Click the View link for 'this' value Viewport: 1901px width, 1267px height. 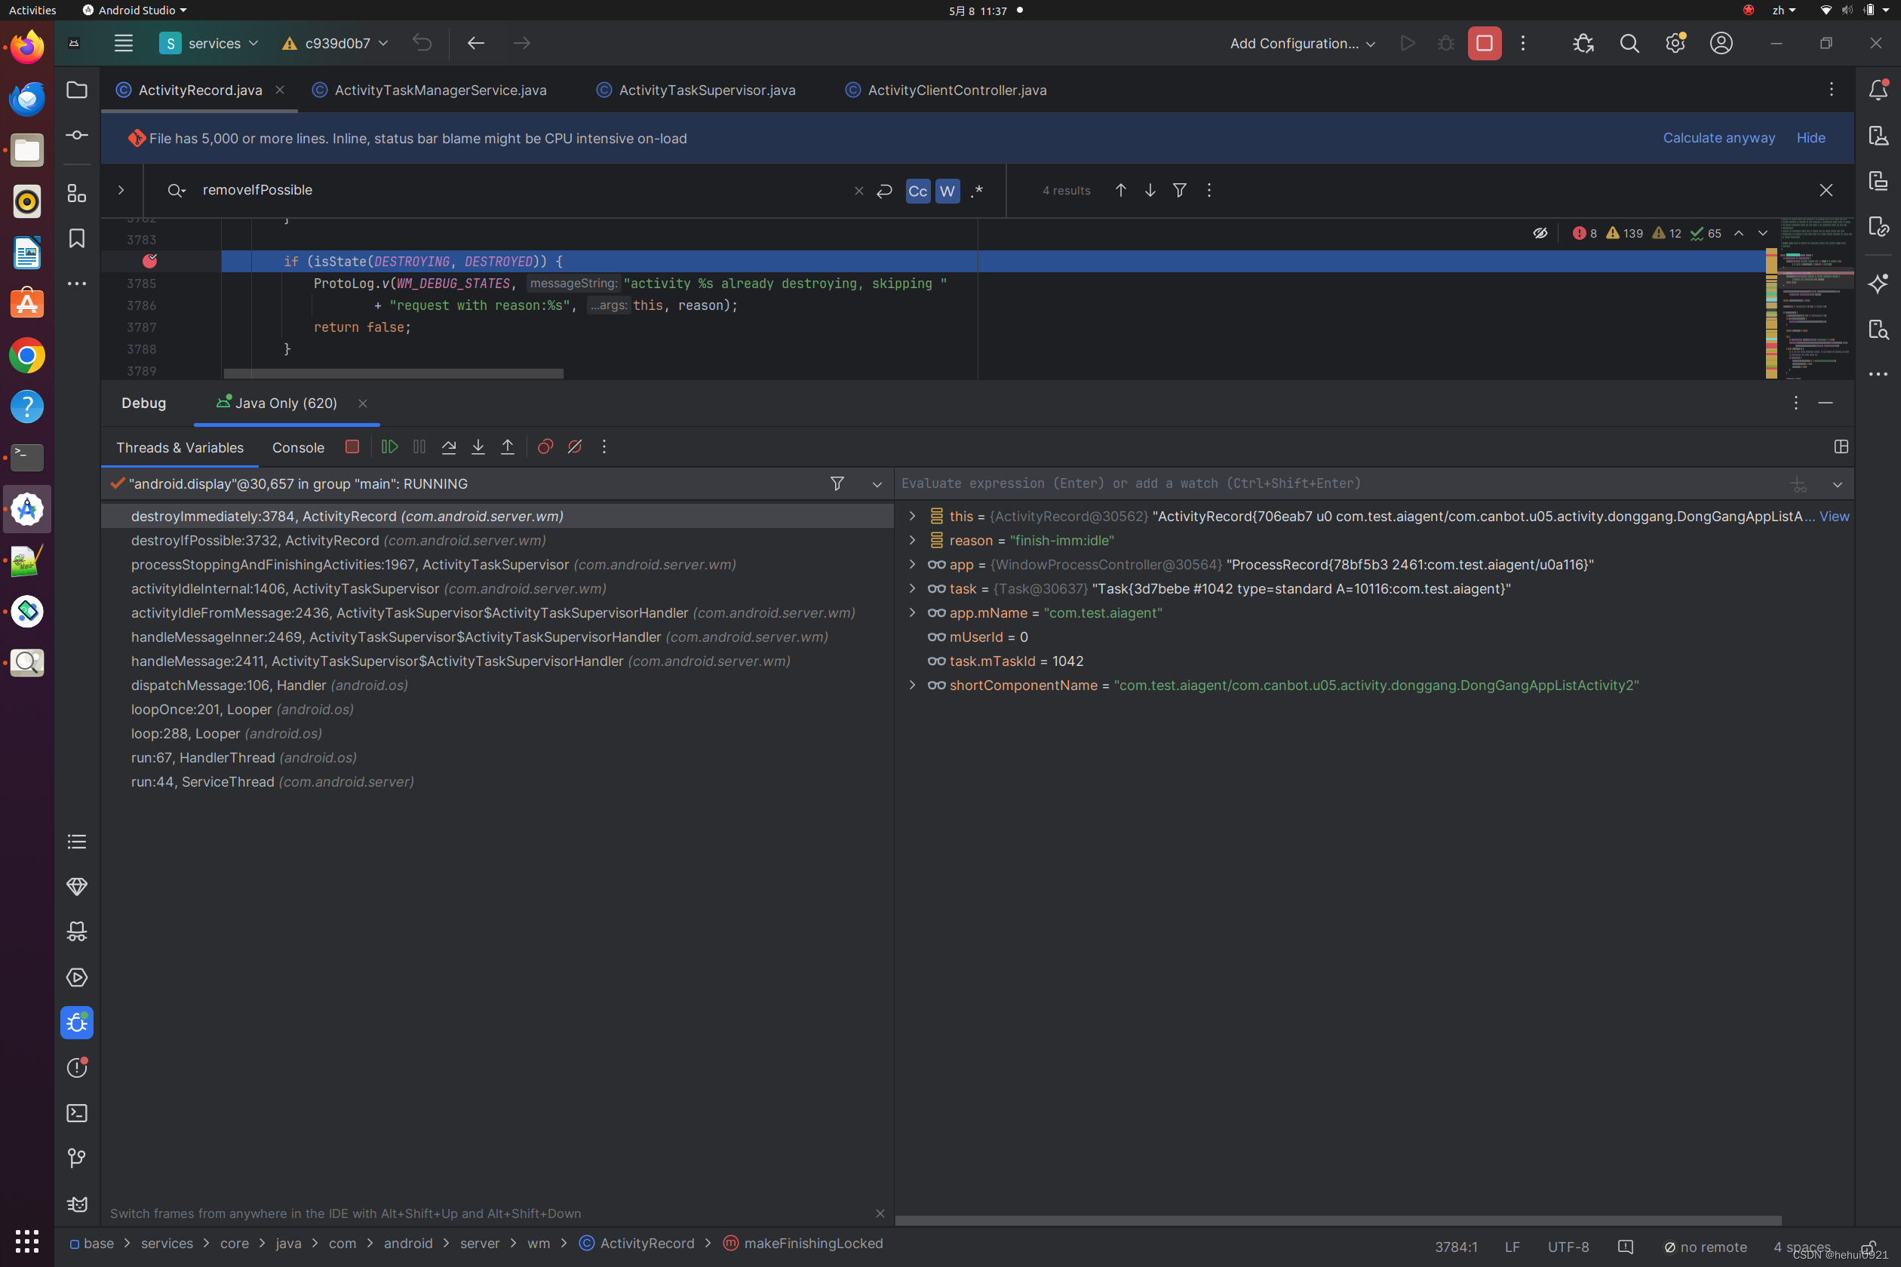[x=1834, y=517]
